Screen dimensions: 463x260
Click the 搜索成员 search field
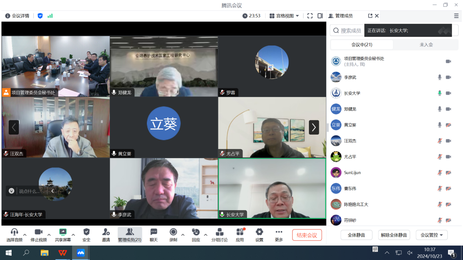tap(347, 30)
